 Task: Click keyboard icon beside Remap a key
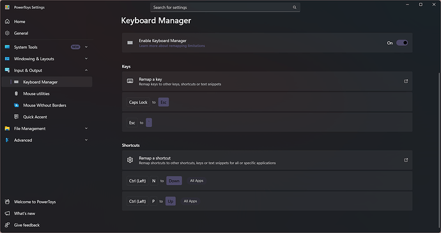(x=130, y=81)
